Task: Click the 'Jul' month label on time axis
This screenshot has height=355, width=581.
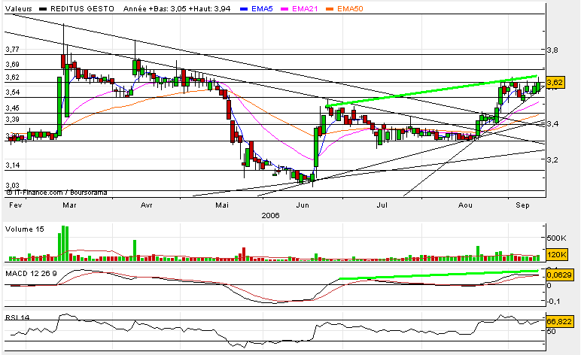Action: point(382,205)
